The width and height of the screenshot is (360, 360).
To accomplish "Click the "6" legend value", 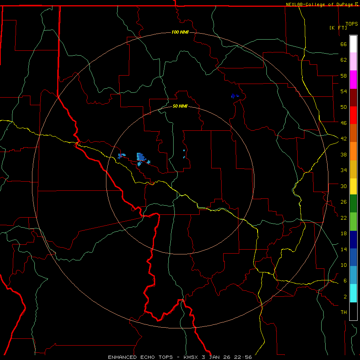I will coord(345,280).
